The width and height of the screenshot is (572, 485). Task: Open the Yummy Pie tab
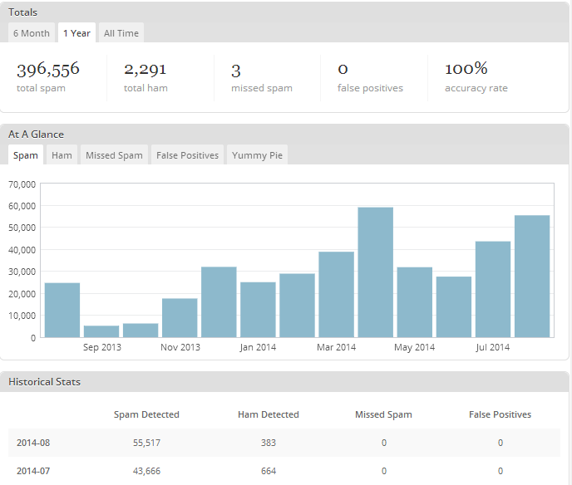[257, 155]
